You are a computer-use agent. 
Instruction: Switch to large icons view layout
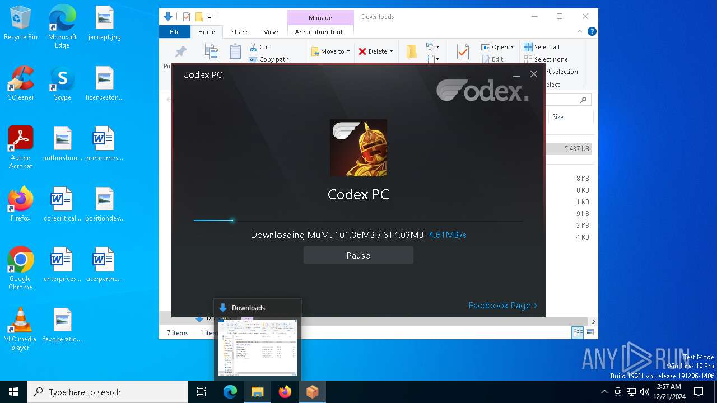(x=589, y=332)
